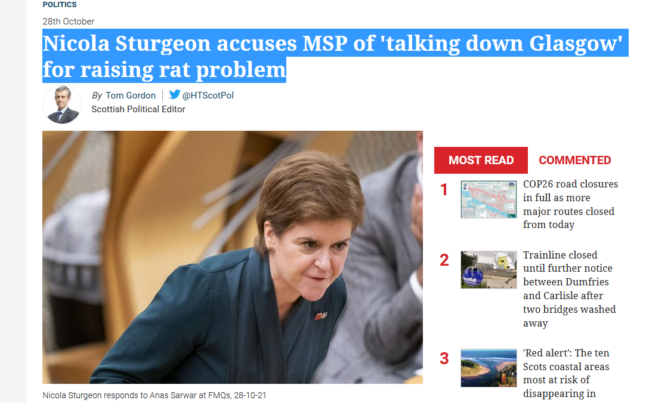
Task: Switch to the COMMENTED tab
Action: point(575,160)
